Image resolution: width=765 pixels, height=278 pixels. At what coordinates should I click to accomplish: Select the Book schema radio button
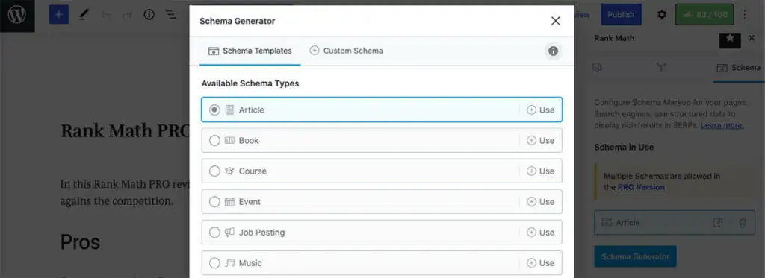tap(214, 141)
